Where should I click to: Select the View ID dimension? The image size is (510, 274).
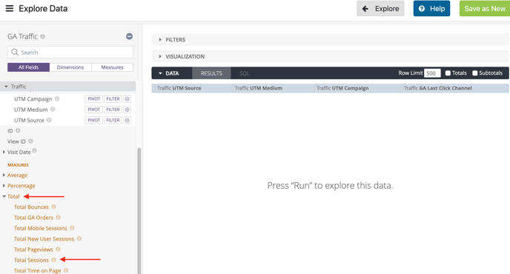(16, 141)
